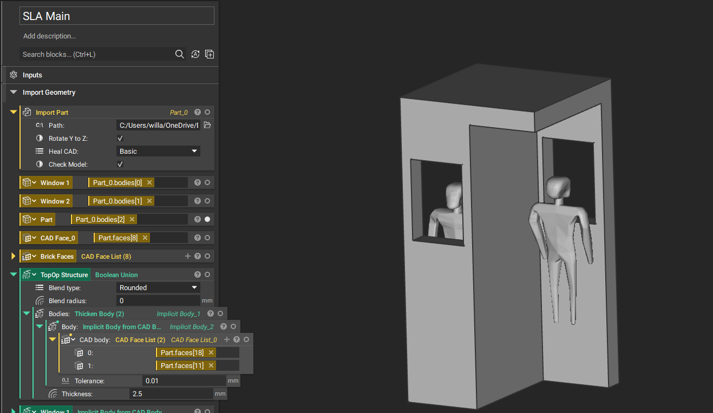Remove the Part_0.bodies[2] chip from Part
The height and width of the screenshot is (413, 713).
132,219
